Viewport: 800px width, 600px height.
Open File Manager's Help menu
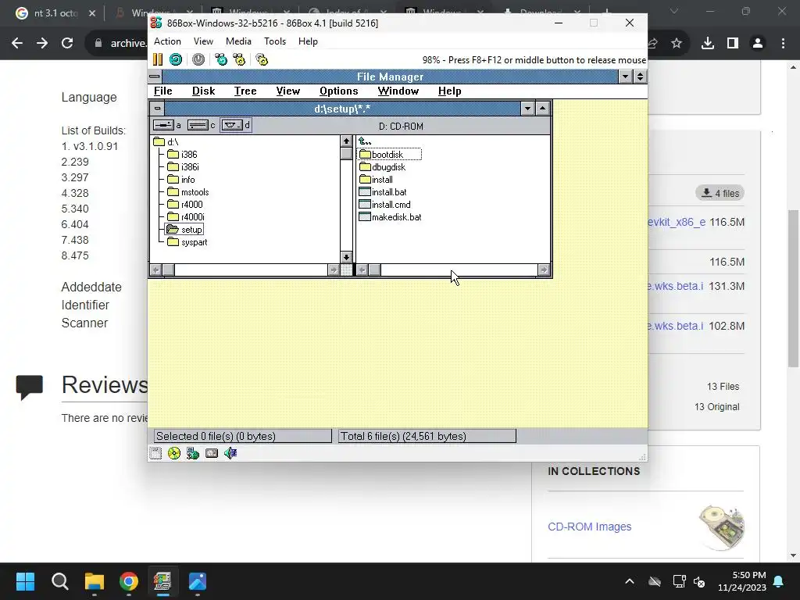449,91
